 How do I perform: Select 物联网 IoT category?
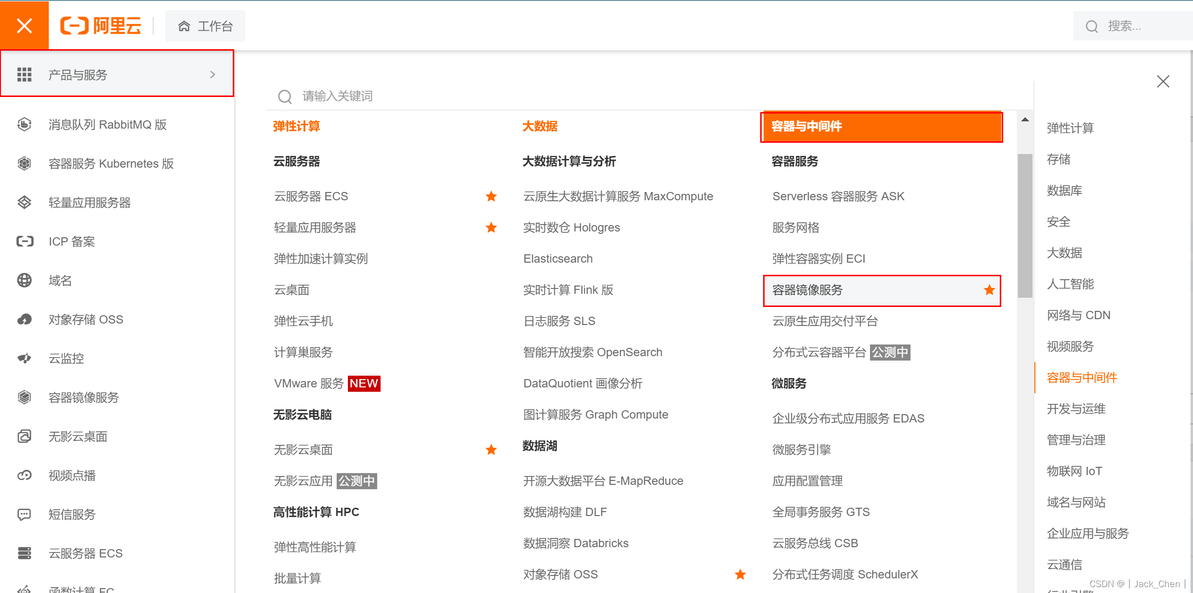(x=1074, y=471)
